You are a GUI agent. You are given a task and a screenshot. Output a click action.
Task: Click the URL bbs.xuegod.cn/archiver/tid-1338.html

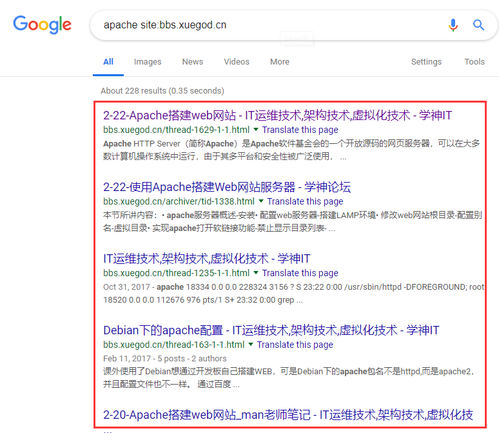tap(179, 201)
